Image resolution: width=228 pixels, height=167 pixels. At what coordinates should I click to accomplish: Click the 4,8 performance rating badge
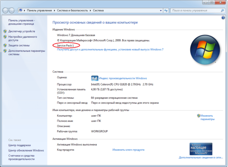94,78
